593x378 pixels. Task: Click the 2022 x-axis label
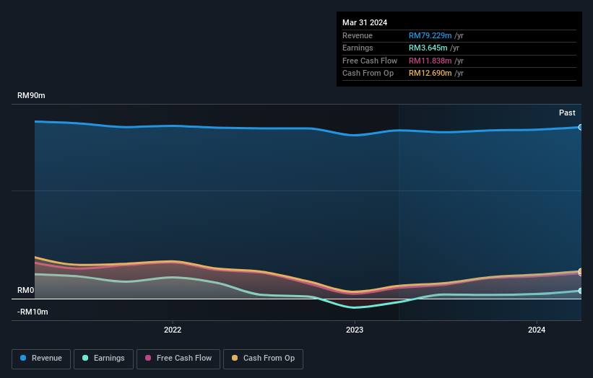point(173,330)
